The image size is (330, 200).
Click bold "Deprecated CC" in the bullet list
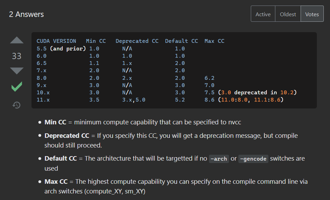point(67,135)
